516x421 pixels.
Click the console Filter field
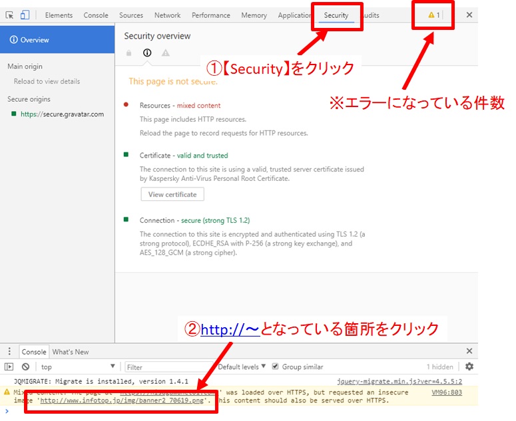click(170, 367)
